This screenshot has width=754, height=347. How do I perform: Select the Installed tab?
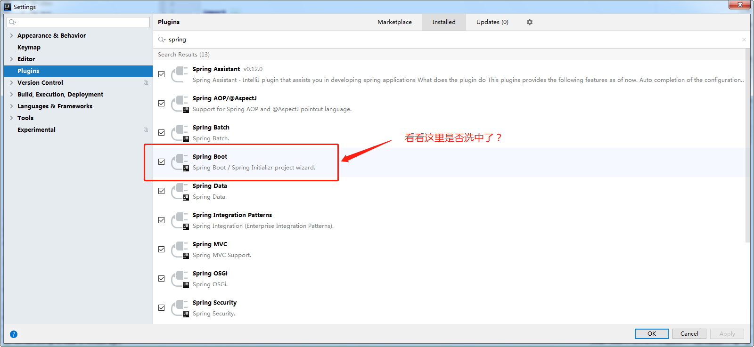coord(444,22)
